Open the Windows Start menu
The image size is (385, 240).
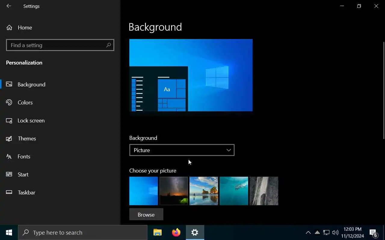pyautogui.click(x=9, y=232)
